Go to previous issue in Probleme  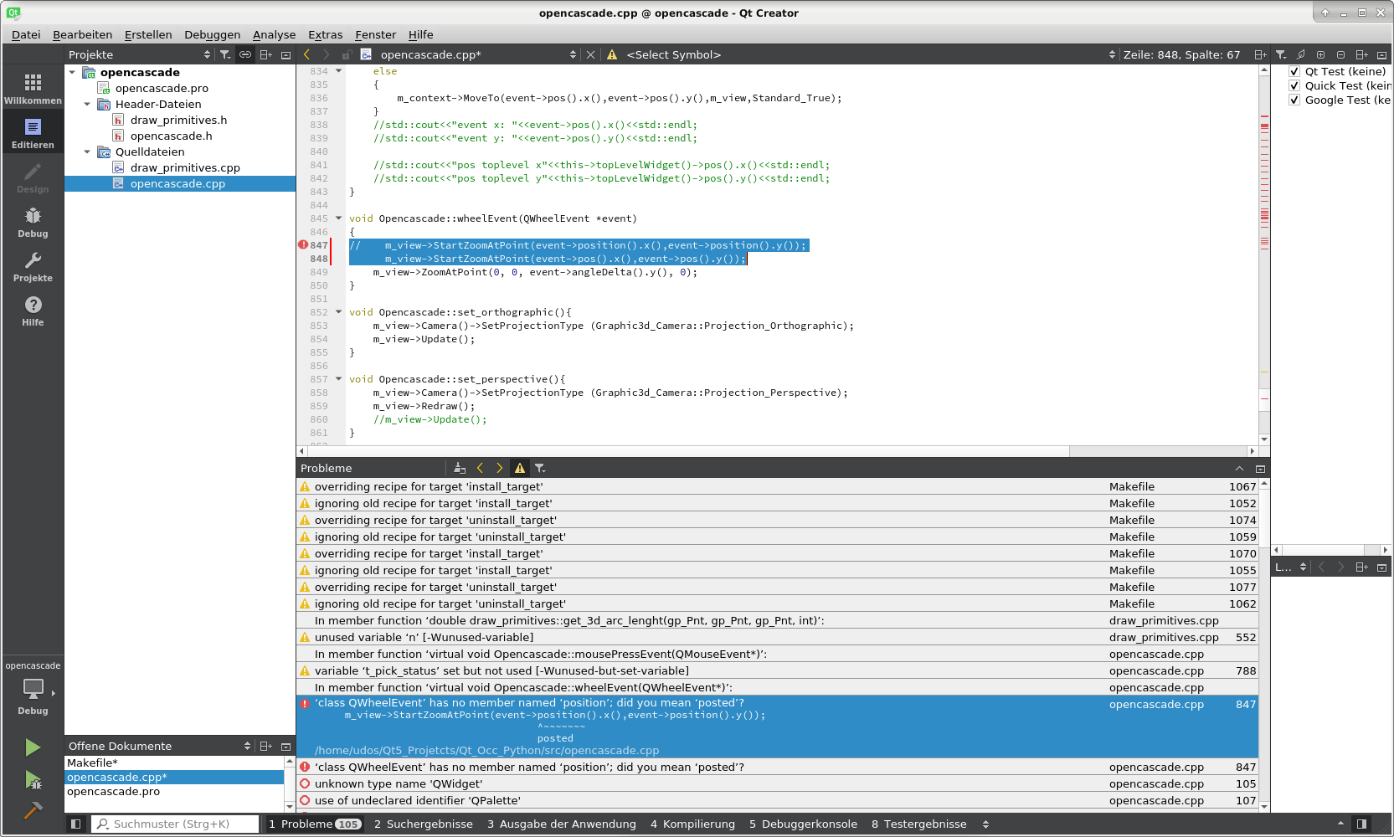point(480,468)
